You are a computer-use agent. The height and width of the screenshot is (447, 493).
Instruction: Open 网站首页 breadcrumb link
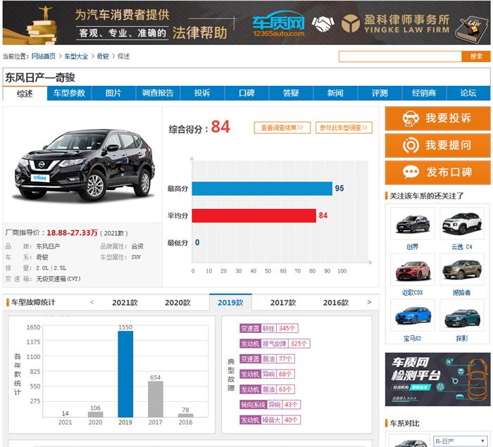coord(44,56)
